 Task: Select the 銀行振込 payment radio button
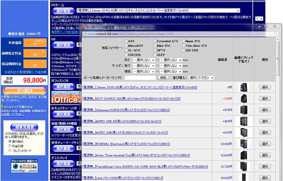(x=10, y=141)
